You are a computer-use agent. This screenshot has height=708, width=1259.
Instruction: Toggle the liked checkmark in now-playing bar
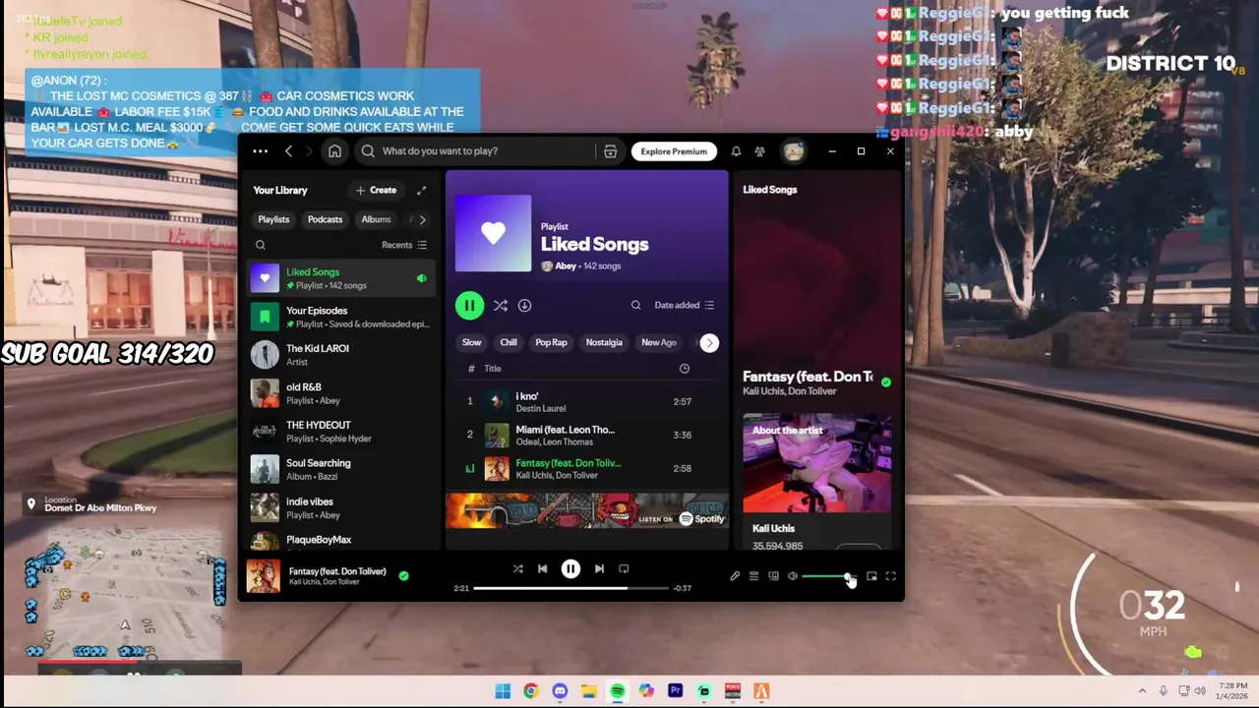pyautogui.click(x=403, y=575)
